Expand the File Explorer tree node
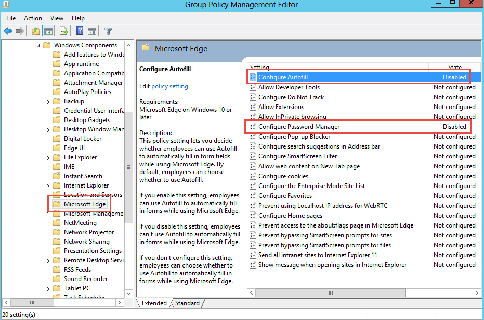Screen dimensions: 484x320 click(48, 158)
